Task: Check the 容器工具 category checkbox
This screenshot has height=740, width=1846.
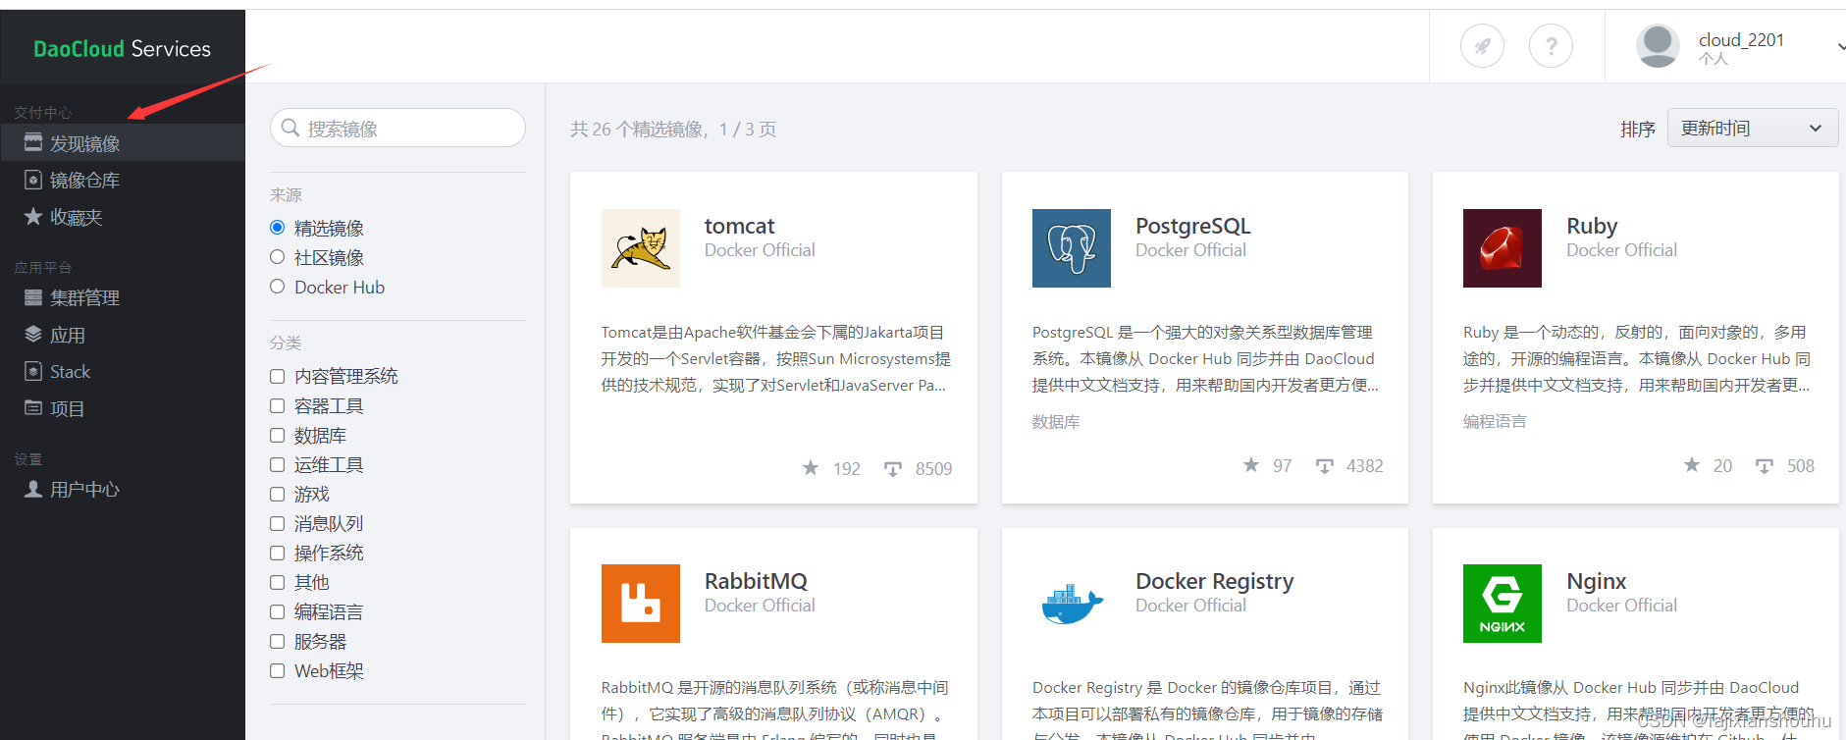Action: [x=278, y=405]
